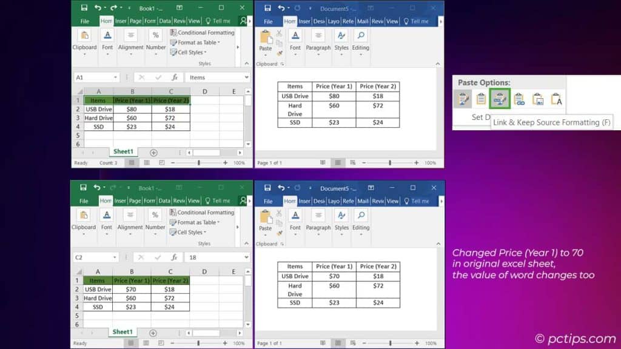This screenshot has width=621, height=349.
Task: Enable Page Layout view in Excel showing cell A1
Action: (x=146, y=163)
